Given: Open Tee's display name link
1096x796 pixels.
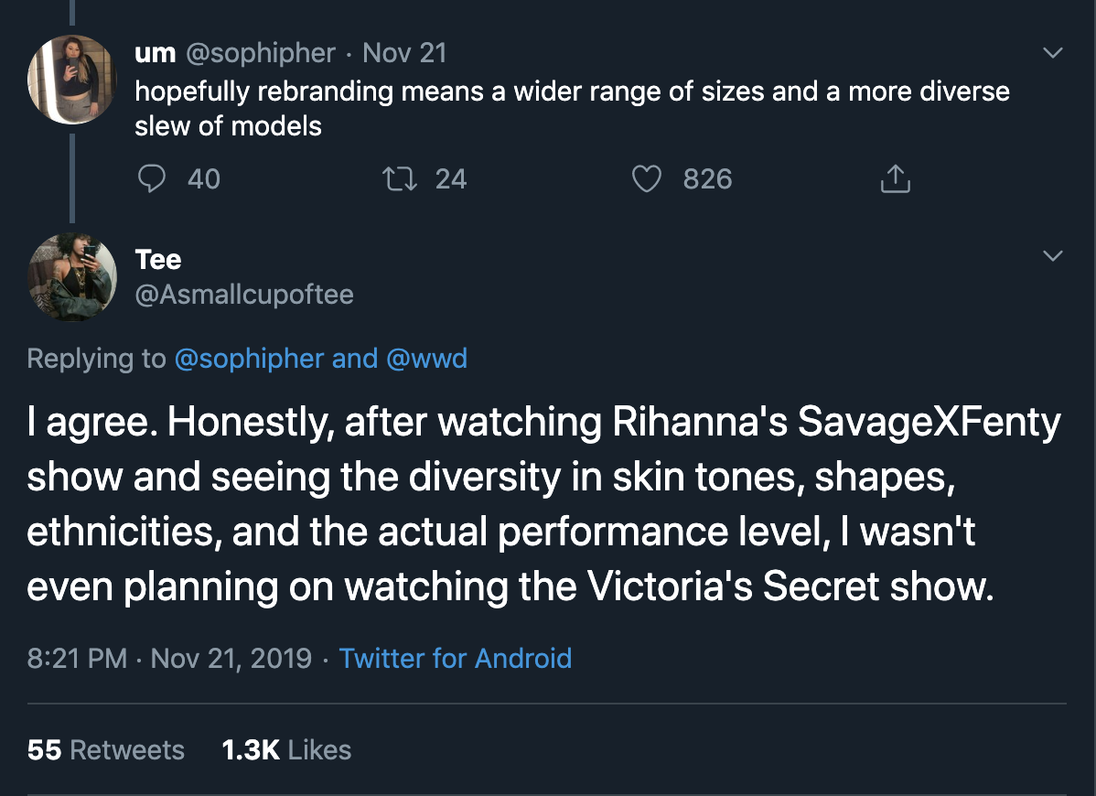Looking at the screenshot, I should [158, 260].
